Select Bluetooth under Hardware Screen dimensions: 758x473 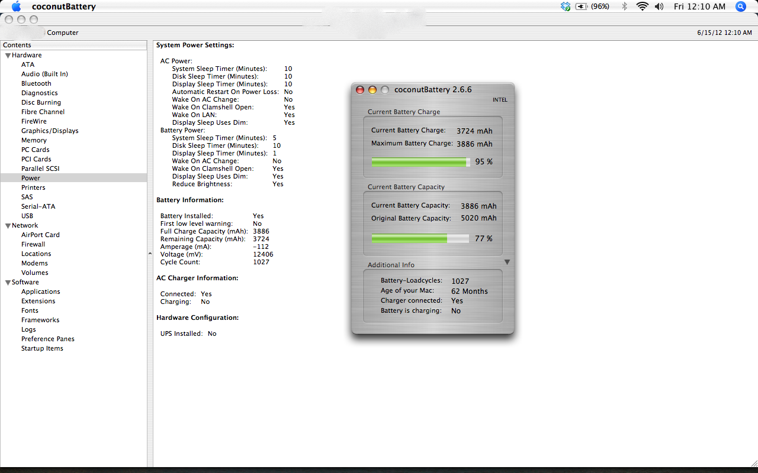[36, 83]
